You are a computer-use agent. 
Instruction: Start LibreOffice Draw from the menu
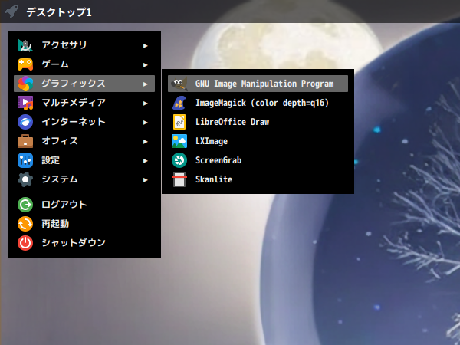point(258,122)
